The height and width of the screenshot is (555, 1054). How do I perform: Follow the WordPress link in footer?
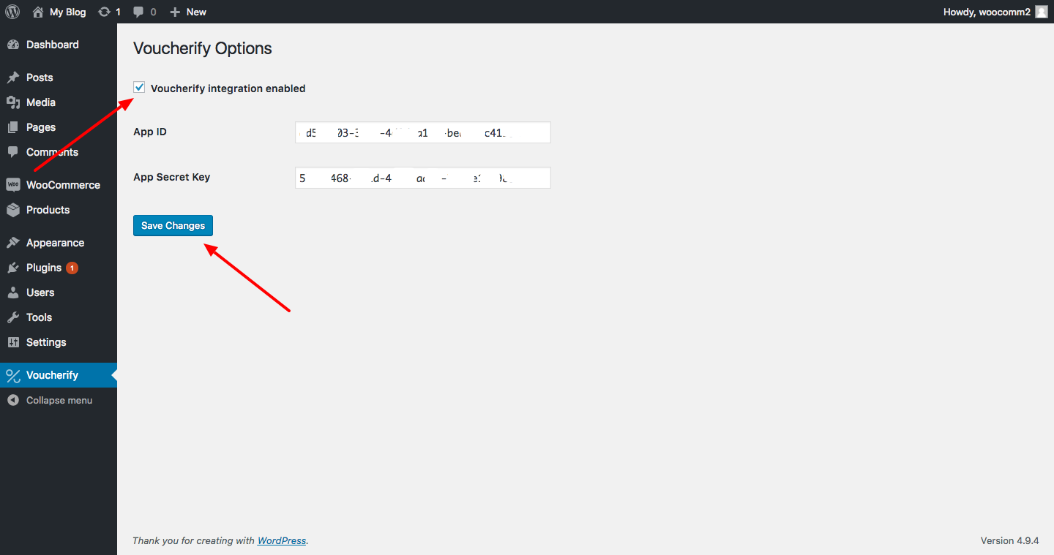[282, 541]
